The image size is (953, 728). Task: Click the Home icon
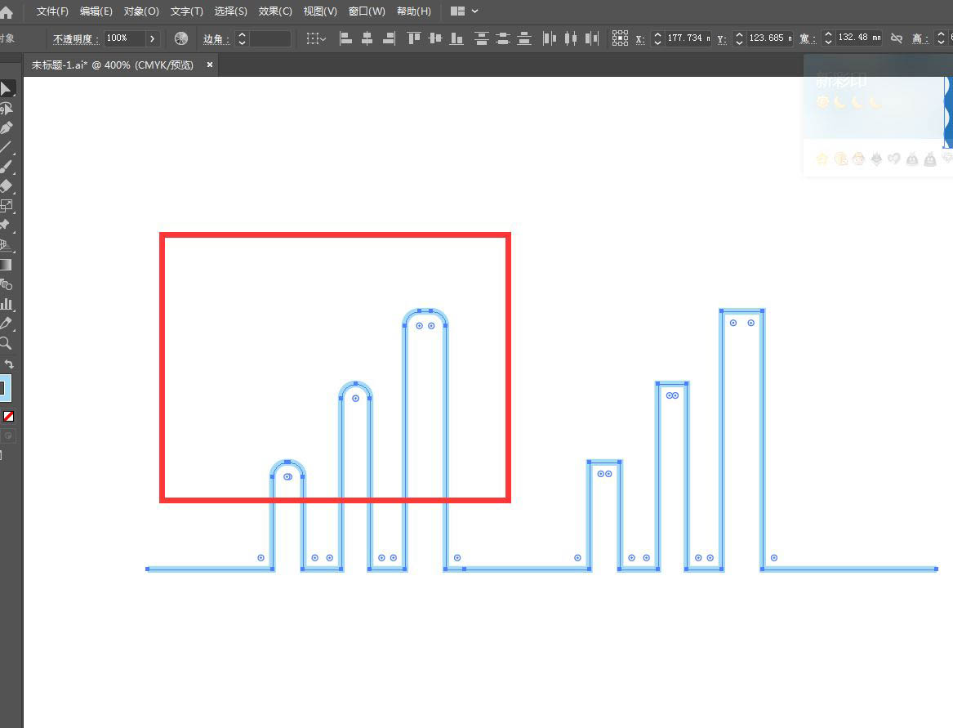tap(6, 11)
